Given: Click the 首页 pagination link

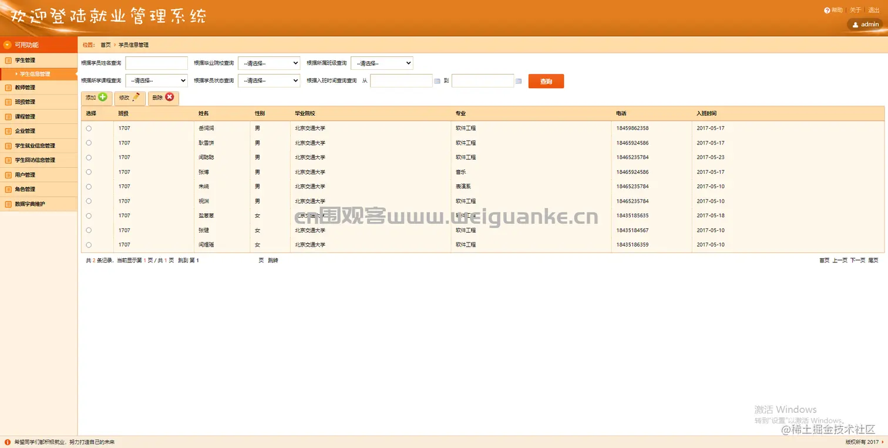Looking at the screenshot, I should tap(825, 260).
